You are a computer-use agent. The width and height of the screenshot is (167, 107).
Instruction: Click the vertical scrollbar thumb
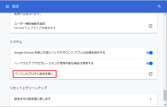click(165, 95)
